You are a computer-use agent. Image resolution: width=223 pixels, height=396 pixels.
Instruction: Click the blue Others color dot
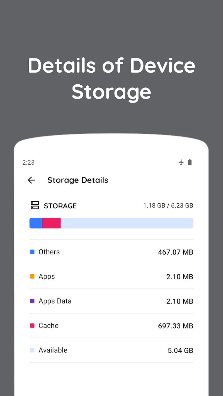pyautogui.click(x=32, y=252)
